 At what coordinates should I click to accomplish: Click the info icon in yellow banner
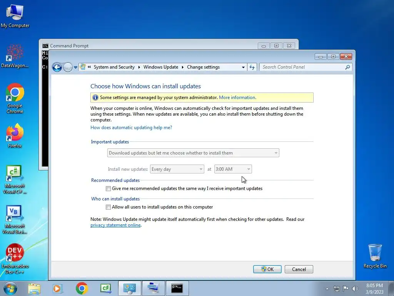click(95, 98)
